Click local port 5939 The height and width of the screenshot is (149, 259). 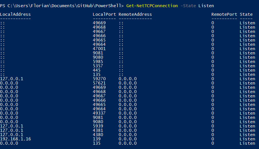[98, 126]
